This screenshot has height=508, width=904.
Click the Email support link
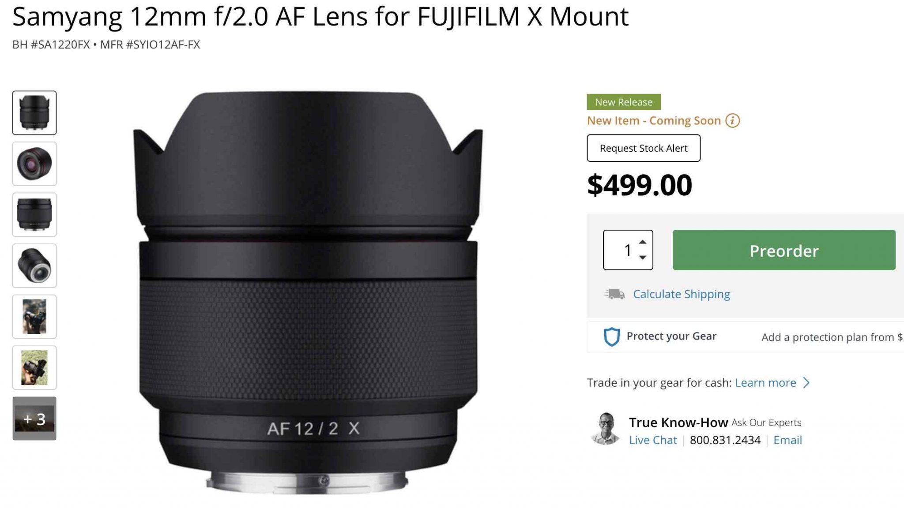[787, 440]
